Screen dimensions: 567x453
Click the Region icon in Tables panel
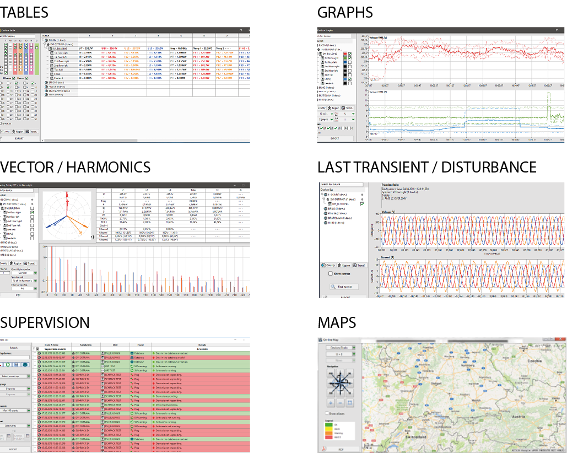[x=13, y=132]
